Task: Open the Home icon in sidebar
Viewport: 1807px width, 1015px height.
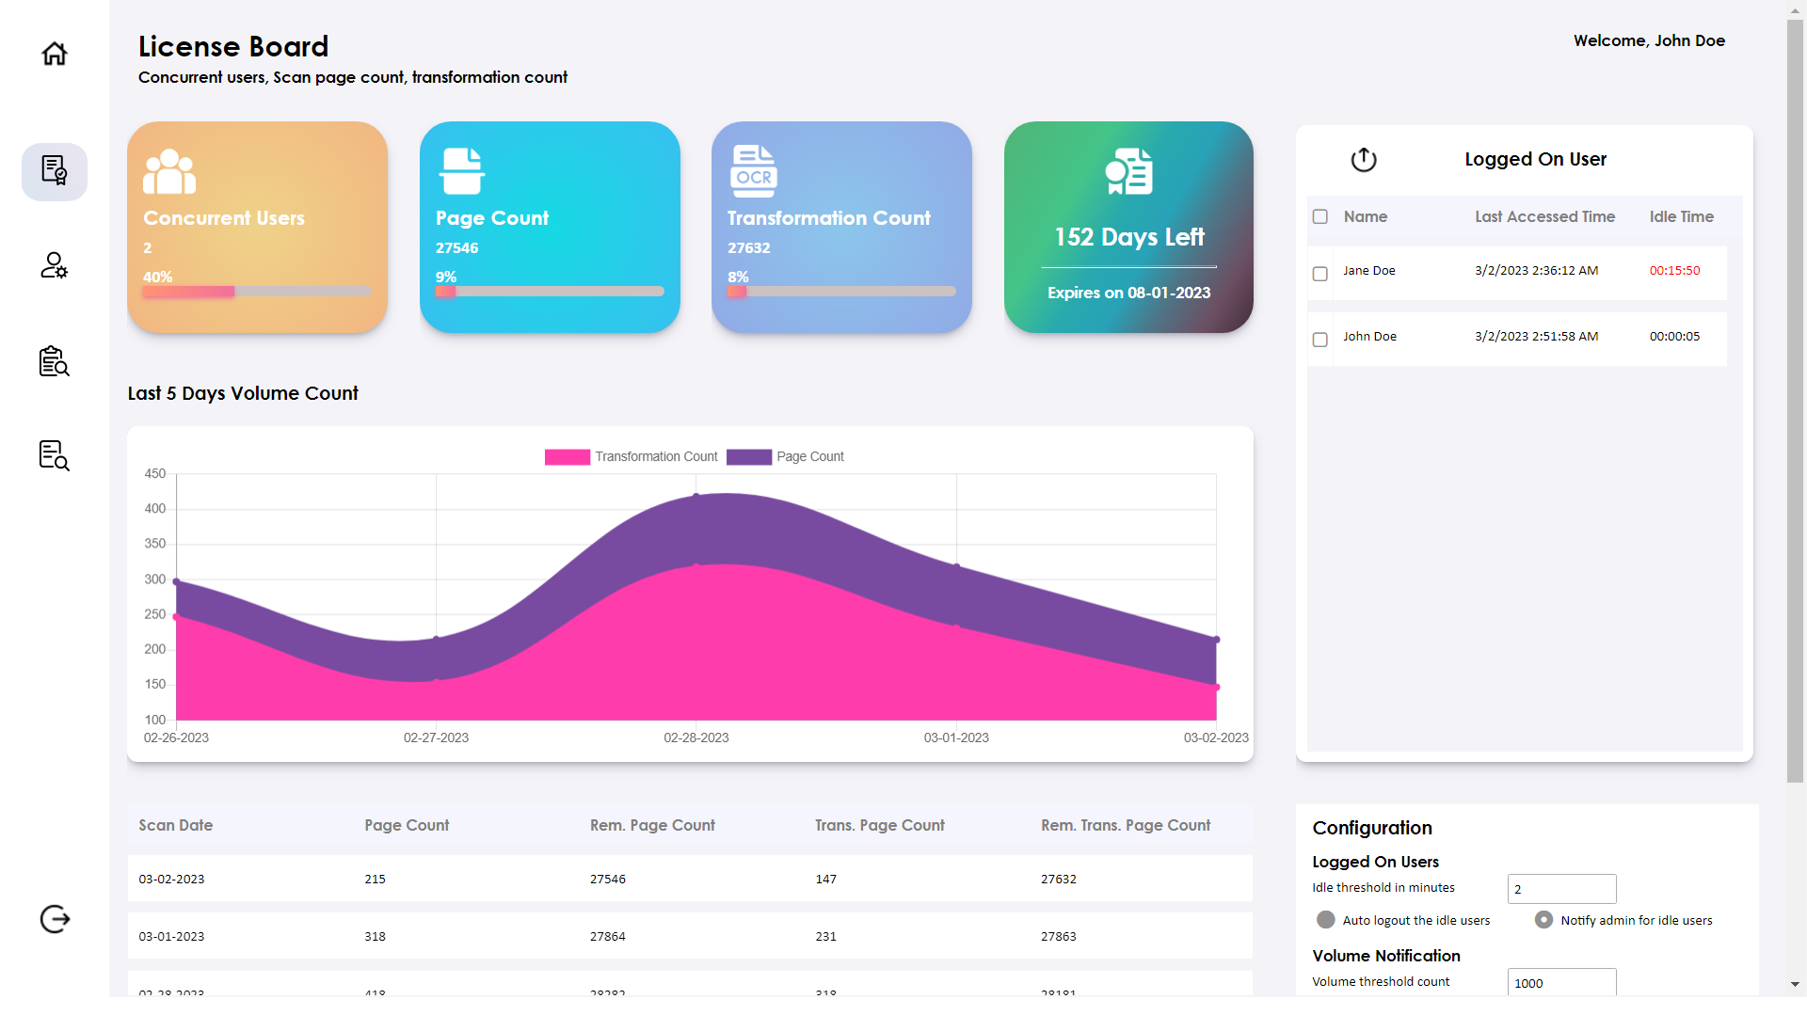Action: tap(55, 54)
